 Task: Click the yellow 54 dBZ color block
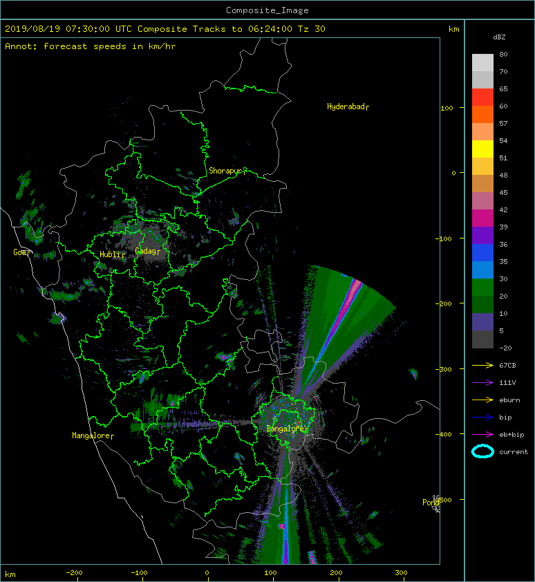coord(482,149)
